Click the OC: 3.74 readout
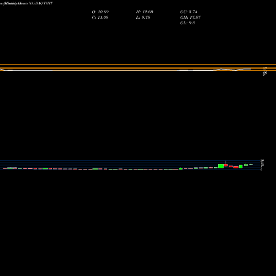Image resolution: width=276 pixels, height=276 pixels. 189,12
